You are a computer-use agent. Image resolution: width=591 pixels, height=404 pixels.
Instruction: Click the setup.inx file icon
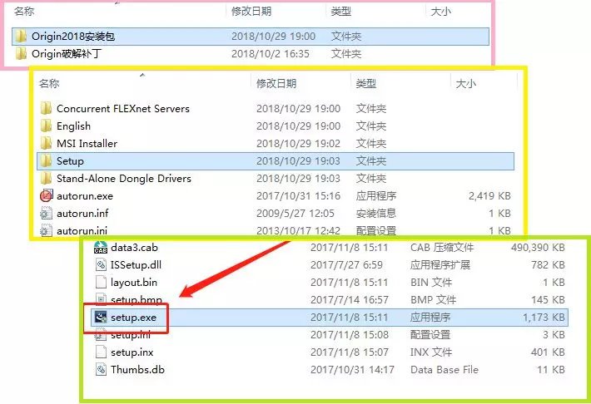coord(101,352)
